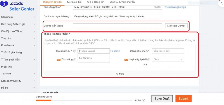Click the Tên sản phẩm input field
Screen dimensions: 224x105
coord(117,7)
